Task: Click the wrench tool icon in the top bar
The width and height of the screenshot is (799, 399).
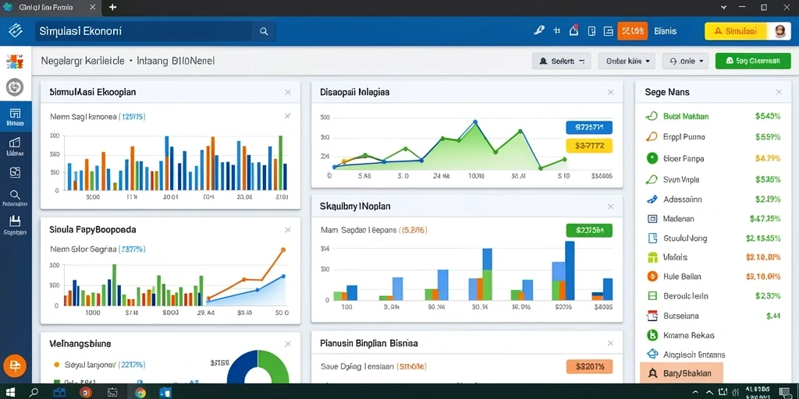Action: click(538, 30)
